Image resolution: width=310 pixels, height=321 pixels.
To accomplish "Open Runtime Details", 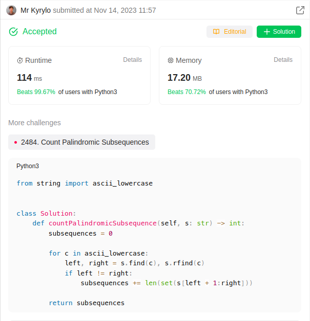I will coord(132,60).
